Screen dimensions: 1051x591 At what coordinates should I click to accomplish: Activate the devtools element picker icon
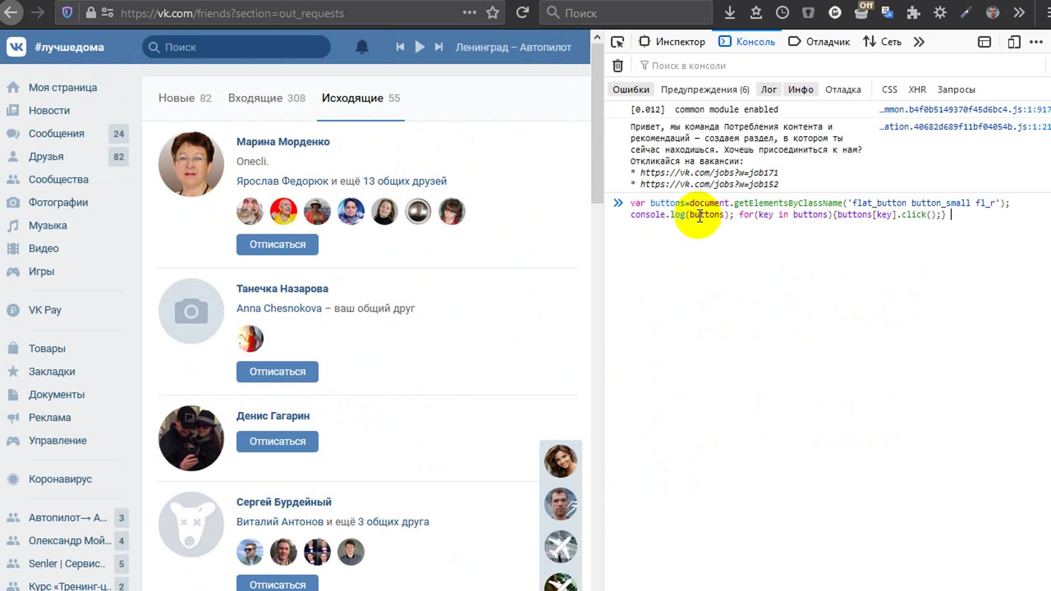617,42
